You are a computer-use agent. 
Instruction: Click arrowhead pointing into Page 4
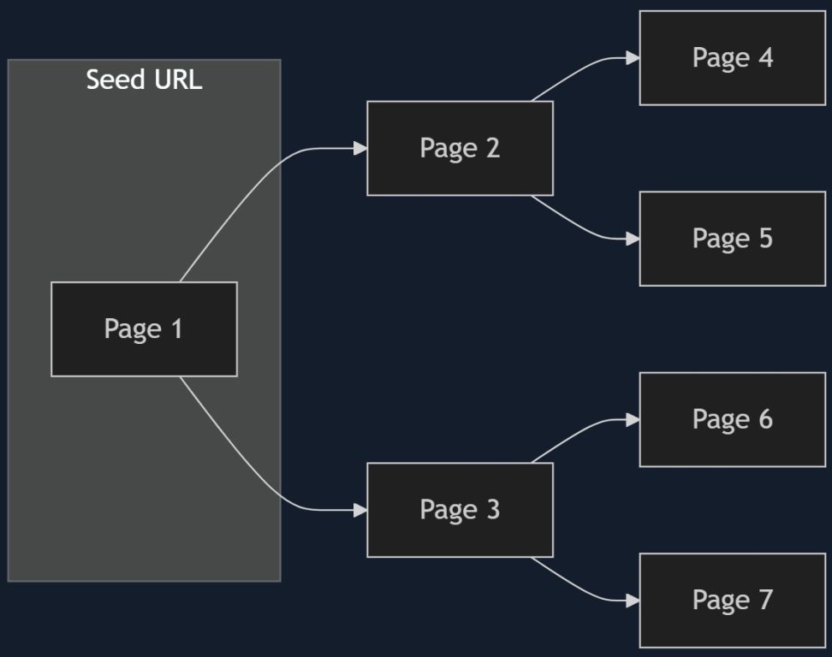point(633,58)
